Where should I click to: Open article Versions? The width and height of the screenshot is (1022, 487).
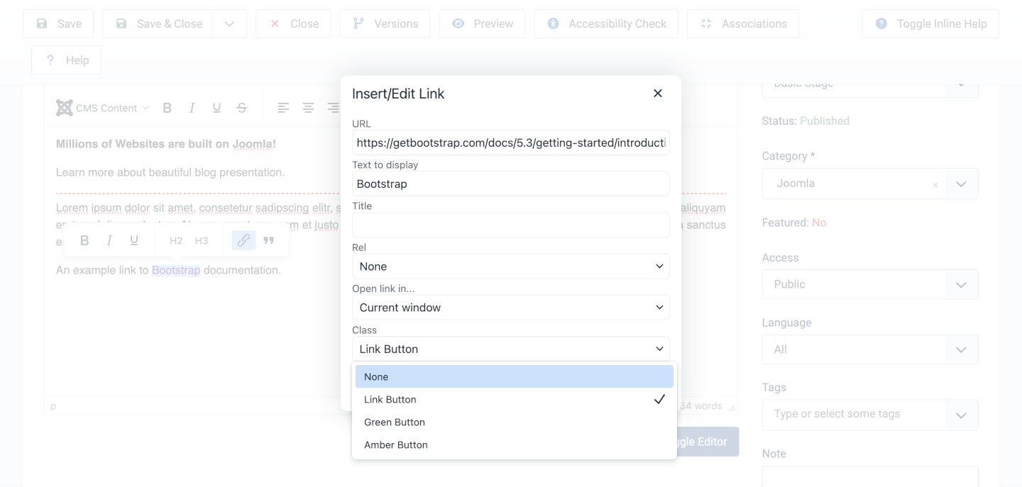tap(385, 23)
